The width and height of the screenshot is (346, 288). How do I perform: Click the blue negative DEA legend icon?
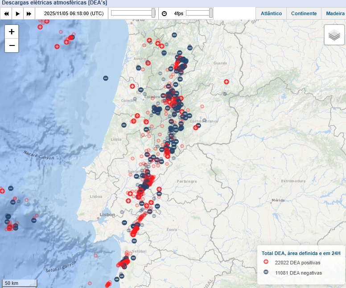pyautogui.click(x=266, y=272)
